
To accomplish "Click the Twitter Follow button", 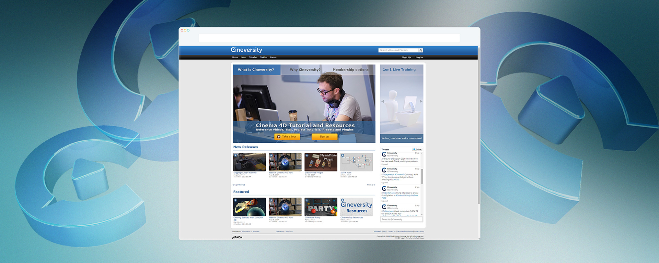I will [x=417, y=149].
